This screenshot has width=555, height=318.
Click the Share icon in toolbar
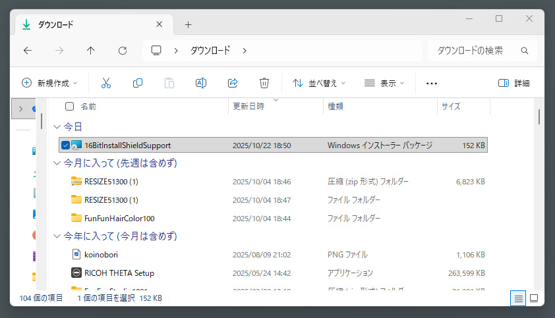(233, 83)
